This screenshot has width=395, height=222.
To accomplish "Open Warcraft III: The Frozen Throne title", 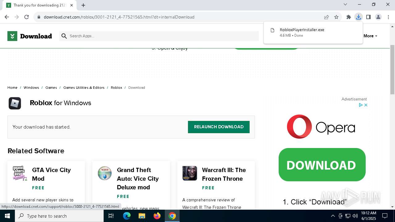I will click(x=224, y=174).
